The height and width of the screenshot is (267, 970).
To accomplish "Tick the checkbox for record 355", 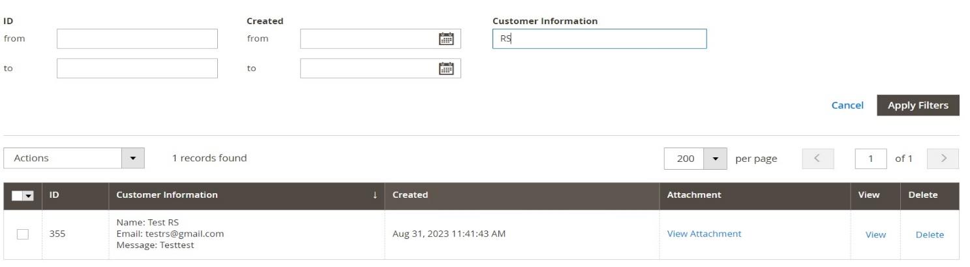I will pyautogui.click(x=23, y=235).
